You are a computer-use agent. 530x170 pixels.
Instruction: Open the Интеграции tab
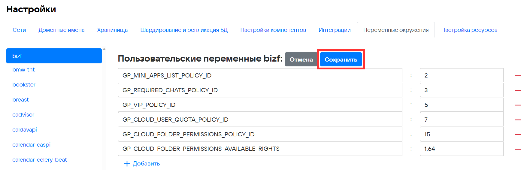(x=335, y=30)
